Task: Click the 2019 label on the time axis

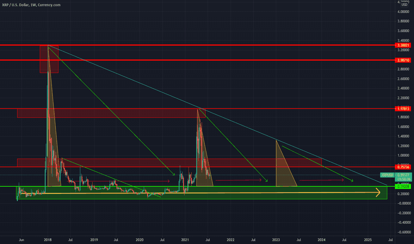Action: pyautogui.click(x=94, y=240)
